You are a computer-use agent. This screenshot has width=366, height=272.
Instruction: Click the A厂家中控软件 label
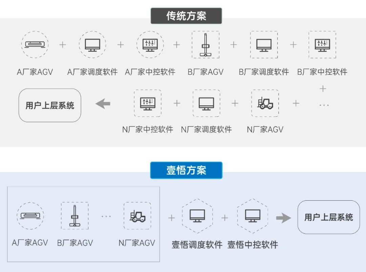150,72
